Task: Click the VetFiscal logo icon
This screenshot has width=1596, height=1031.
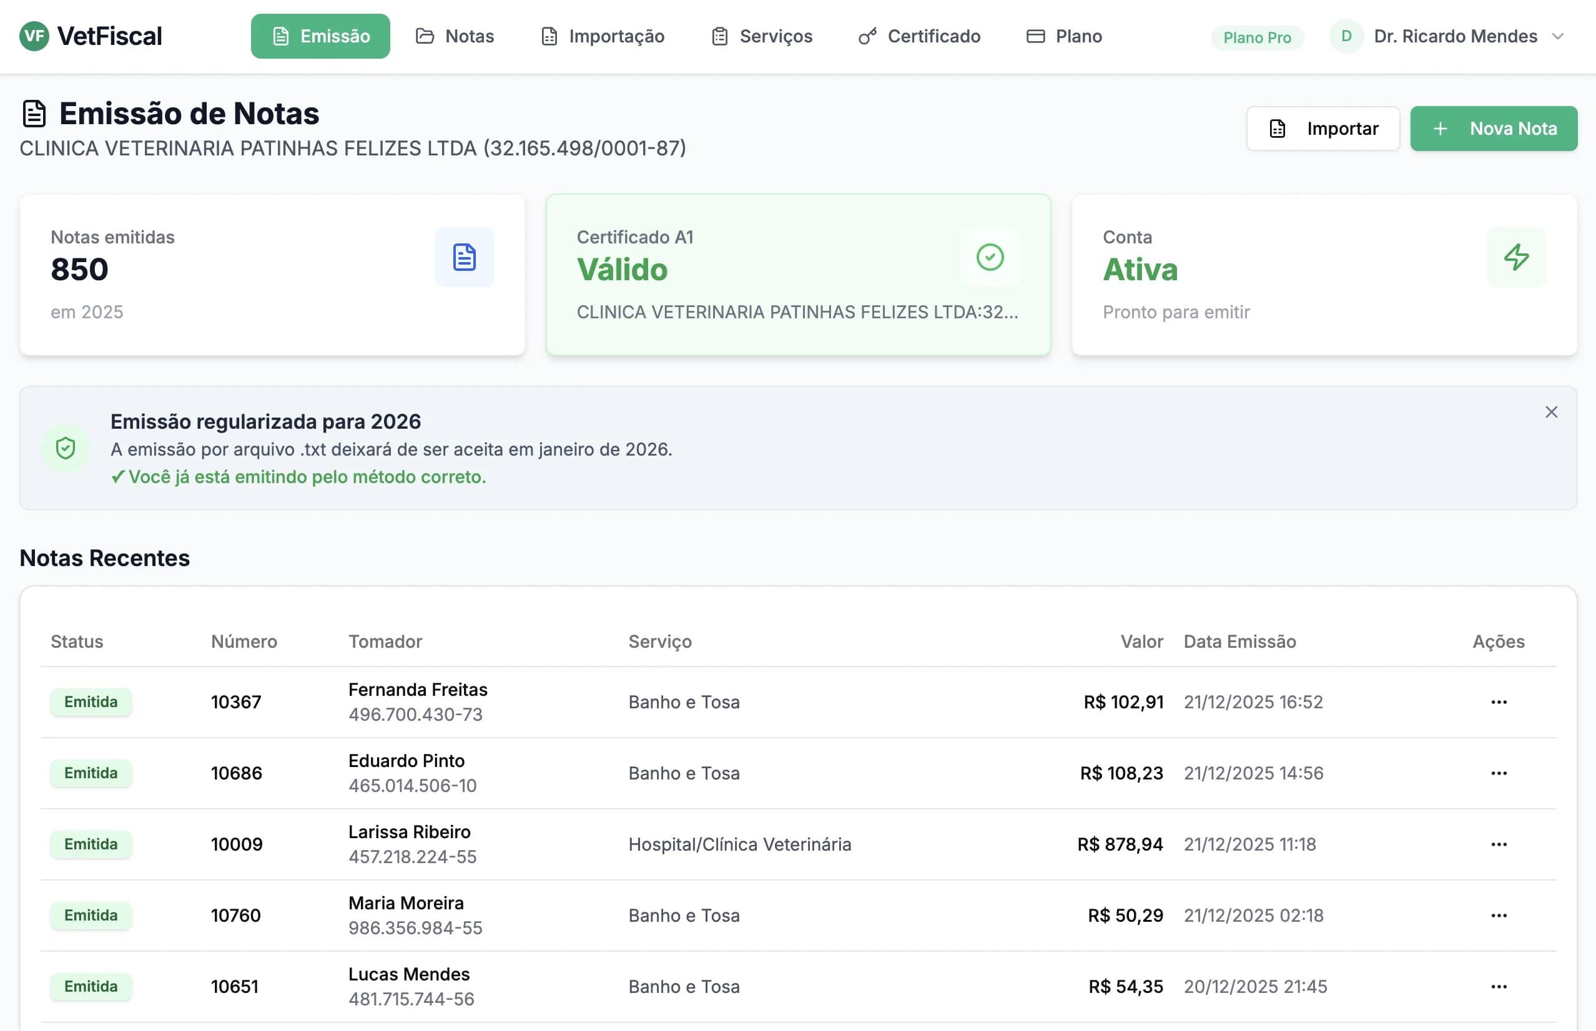Action: tap(35, 36)
